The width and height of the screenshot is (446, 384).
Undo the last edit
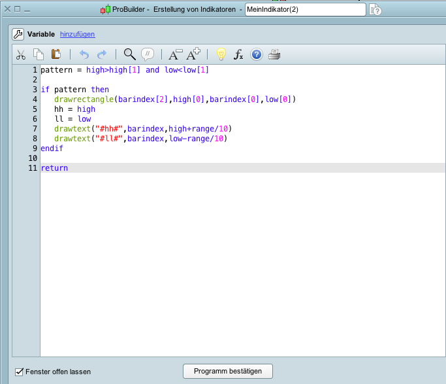pyautogui.click(x=84, y=55)
